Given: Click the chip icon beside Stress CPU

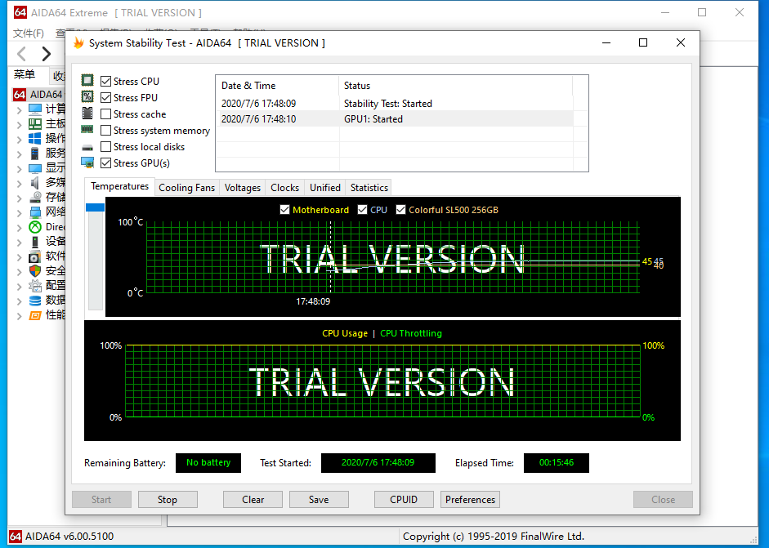Looking at the screenshot, I should [87, 80].
